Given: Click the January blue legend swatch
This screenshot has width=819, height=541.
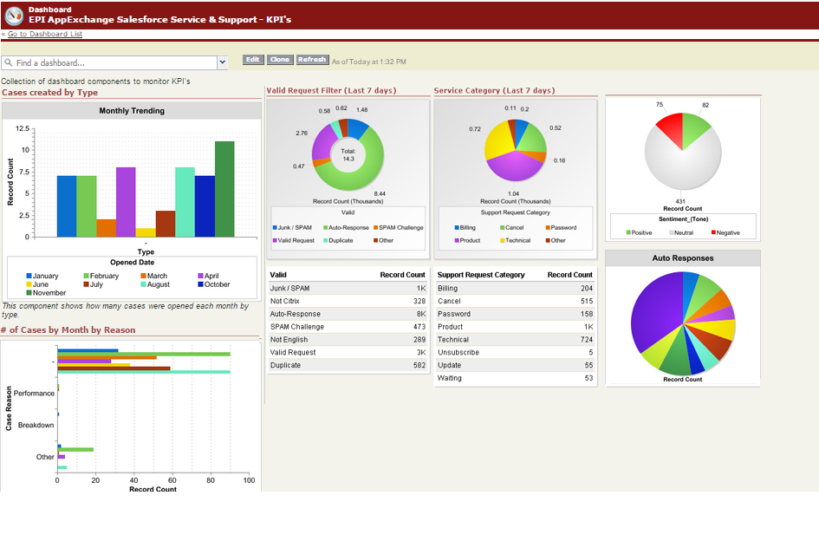Looking at the screenshot, I should tap(29, 276).
